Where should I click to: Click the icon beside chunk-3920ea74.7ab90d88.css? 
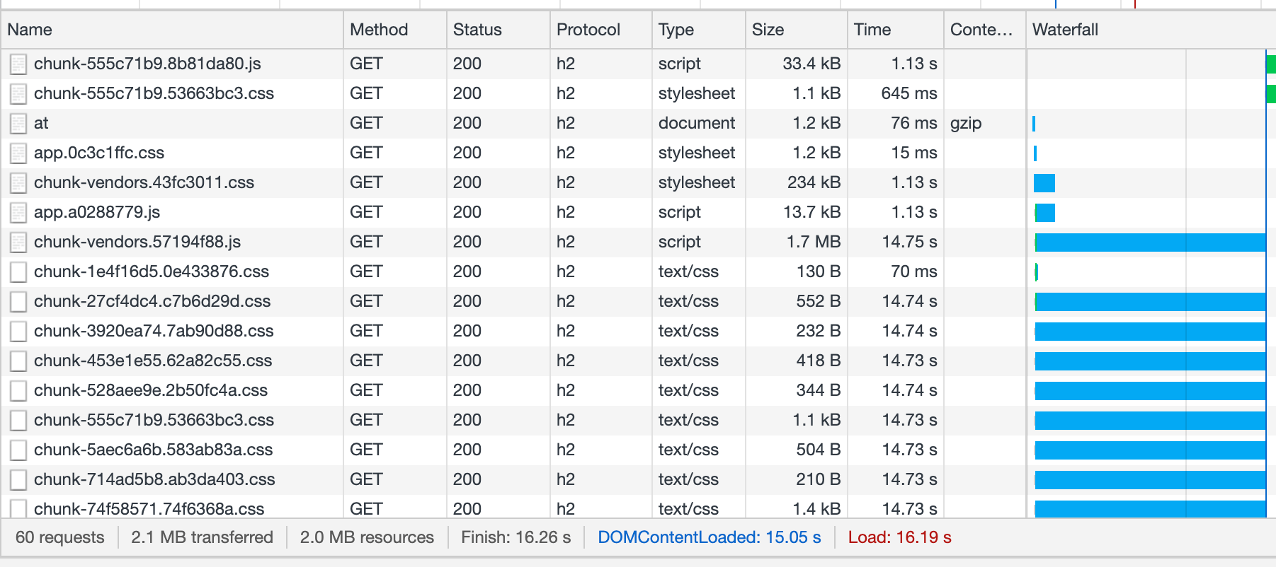pos(18,332)
